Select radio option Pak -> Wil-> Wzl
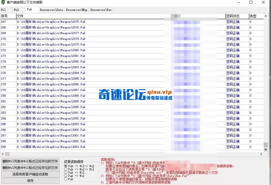 [x=66, y=166]
